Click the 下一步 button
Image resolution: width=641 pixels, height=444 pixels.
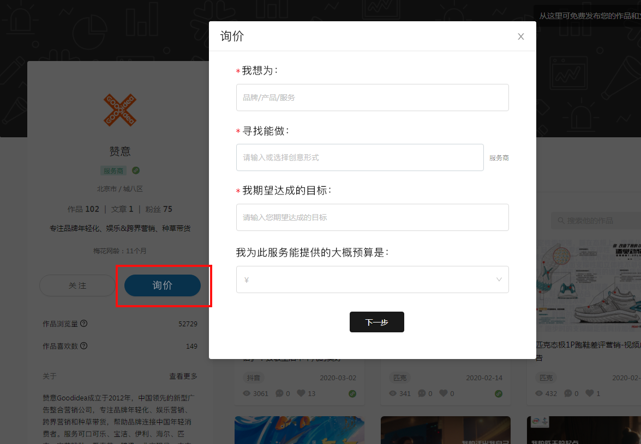click(x=376, y=322)
